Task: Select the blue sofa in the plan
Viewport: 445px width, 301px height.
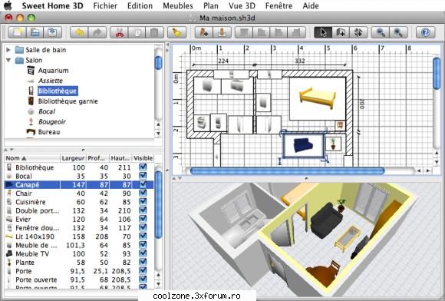Action: point(303,145)
